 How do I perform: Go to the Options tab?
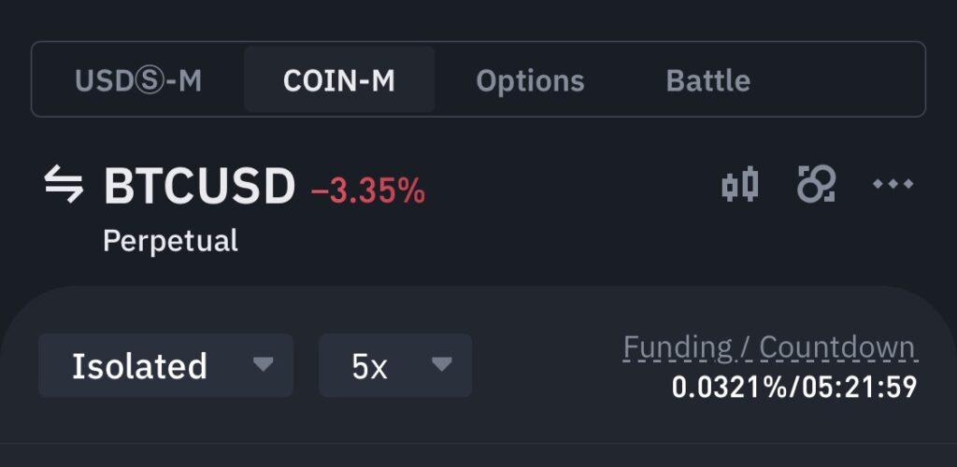click(x=530, y=80)
